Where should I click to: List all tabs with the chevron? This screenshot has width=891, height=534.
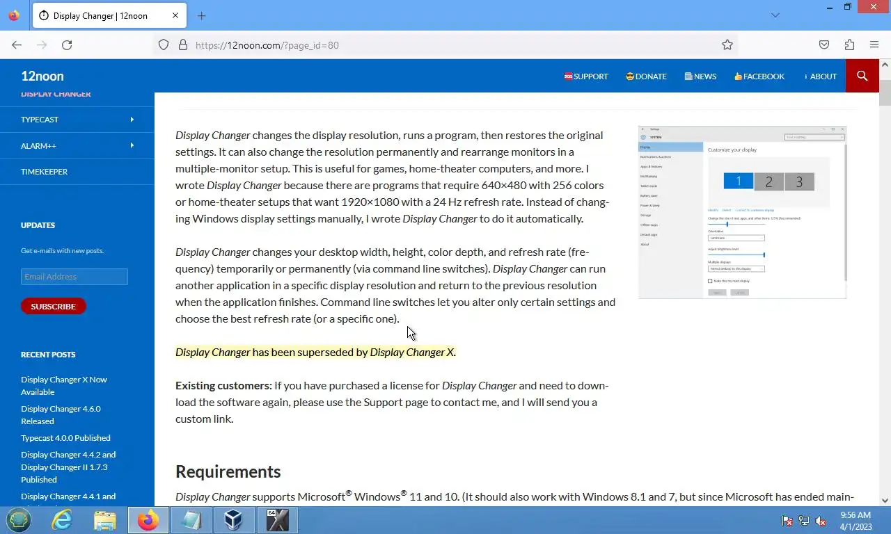click(775, 15)
